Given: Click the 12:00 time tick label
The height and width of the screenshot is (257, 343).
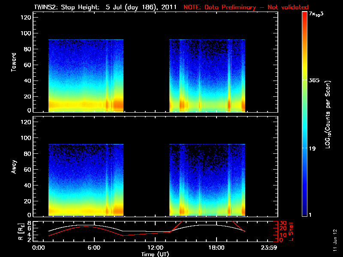Looking at the screenshot, I should click(155, 248).
